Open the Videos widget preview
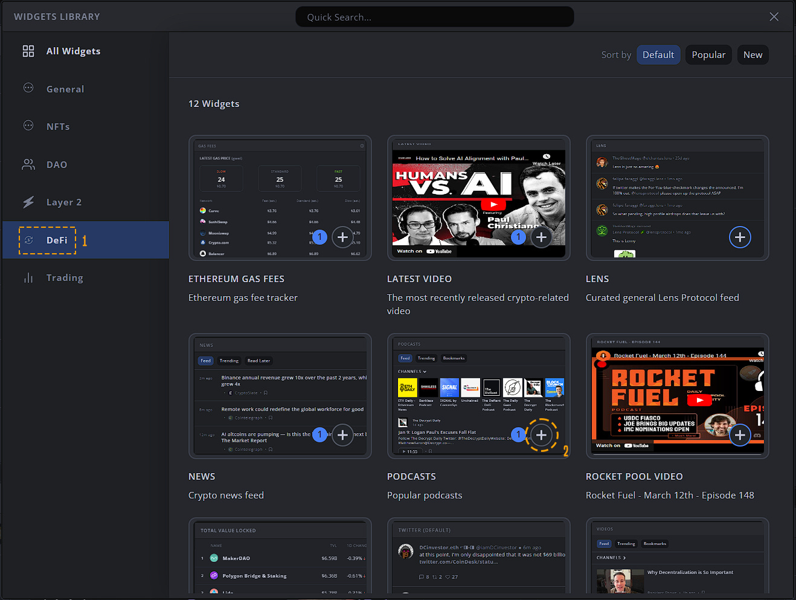Viewport: 796px width, 600px height. tap(677, 556)
